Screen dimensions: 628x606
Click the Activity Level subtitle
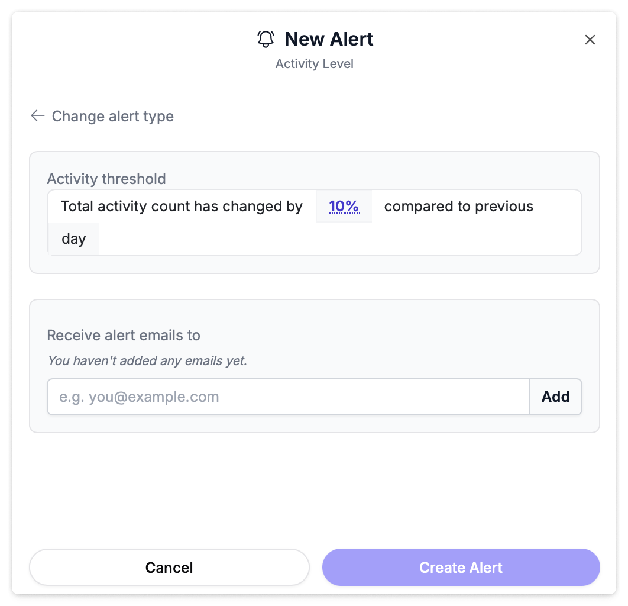point(314,64)
